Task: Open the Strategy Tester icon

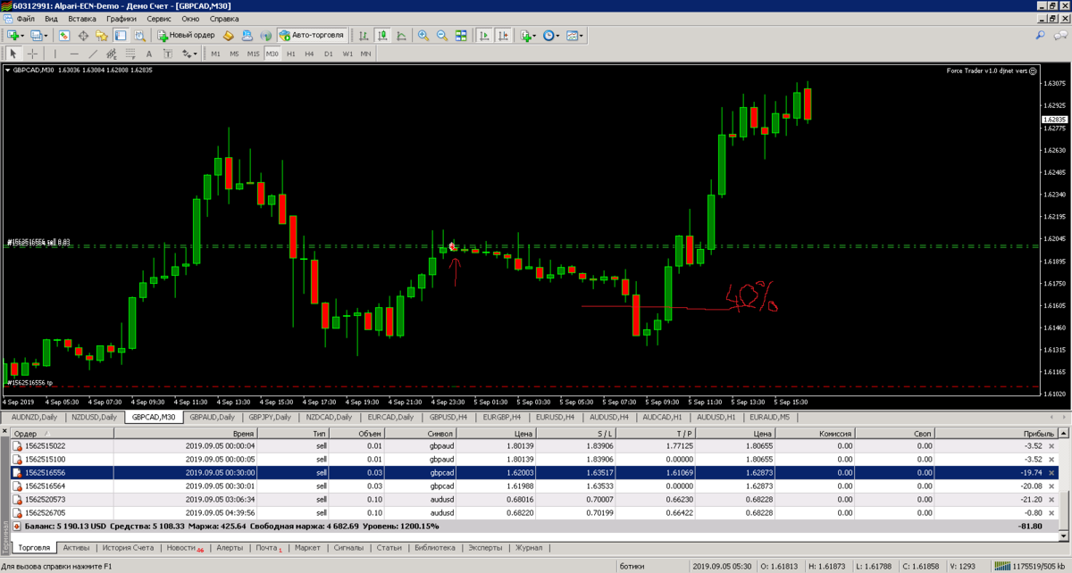Action: click(139, 36)
